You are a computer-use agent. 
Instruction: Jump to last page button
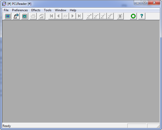79,16
